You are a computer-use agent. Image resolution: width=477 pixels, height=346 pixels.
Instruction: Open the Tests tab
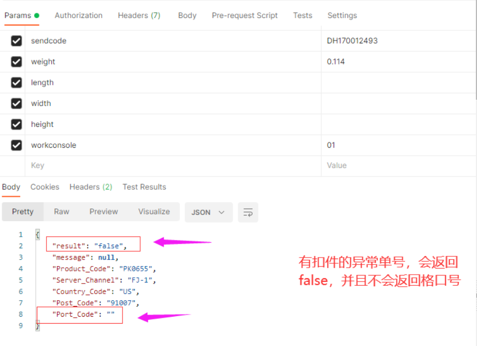click(302, 15)
